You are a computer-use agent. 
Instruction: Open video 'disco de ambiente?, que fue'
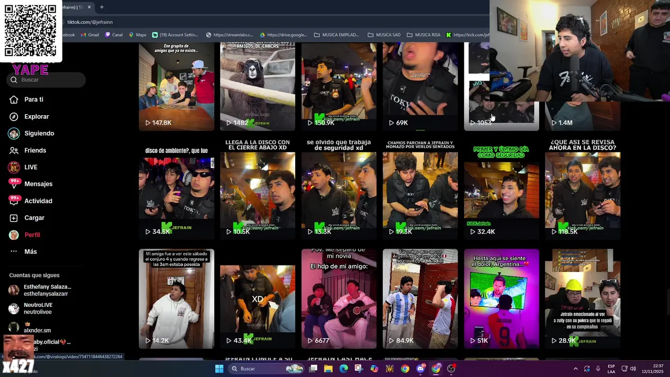coord(176,190)
